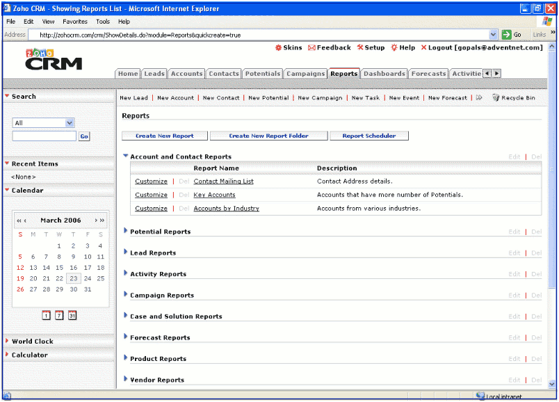The height and width of the screenshot is (402, 559).
Task: Click the Local intranet zone icon
Action: pyautogui.click(x=480, y=396)
